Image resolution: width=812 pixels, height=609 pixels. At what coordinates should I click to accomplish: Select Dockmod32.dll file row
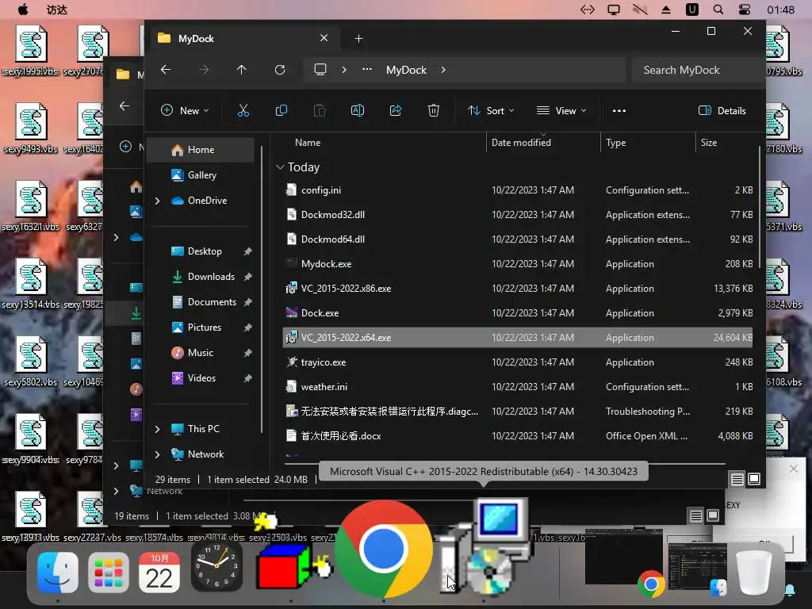click(x=518, y=214)
